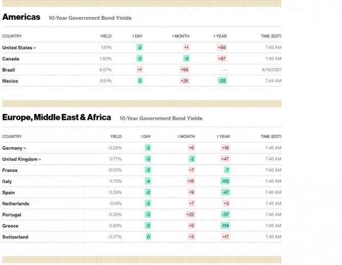342x265 pixels.
Task: Select the Switzerland row country name
Action: 15,237
